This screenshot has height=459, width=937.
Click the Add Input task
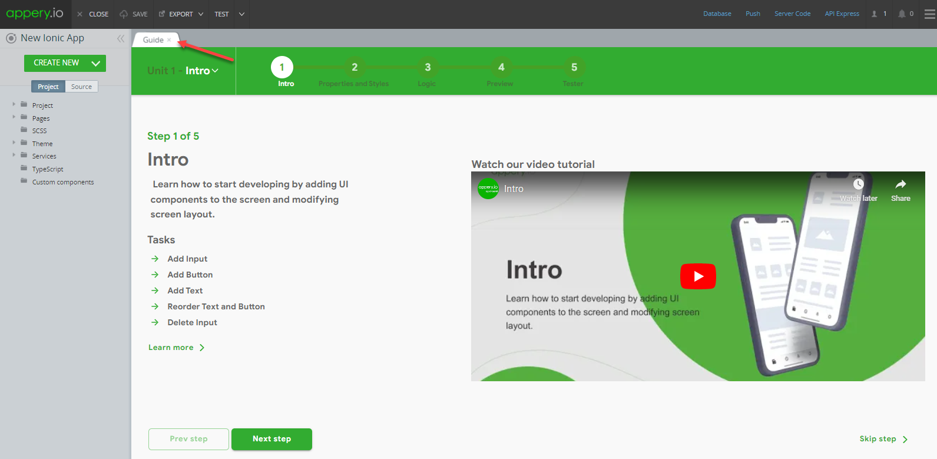pyautogui.click(x=187, y=259)
